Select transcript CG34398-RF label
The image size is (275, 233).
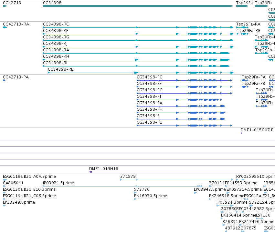(x=56, y=30)
